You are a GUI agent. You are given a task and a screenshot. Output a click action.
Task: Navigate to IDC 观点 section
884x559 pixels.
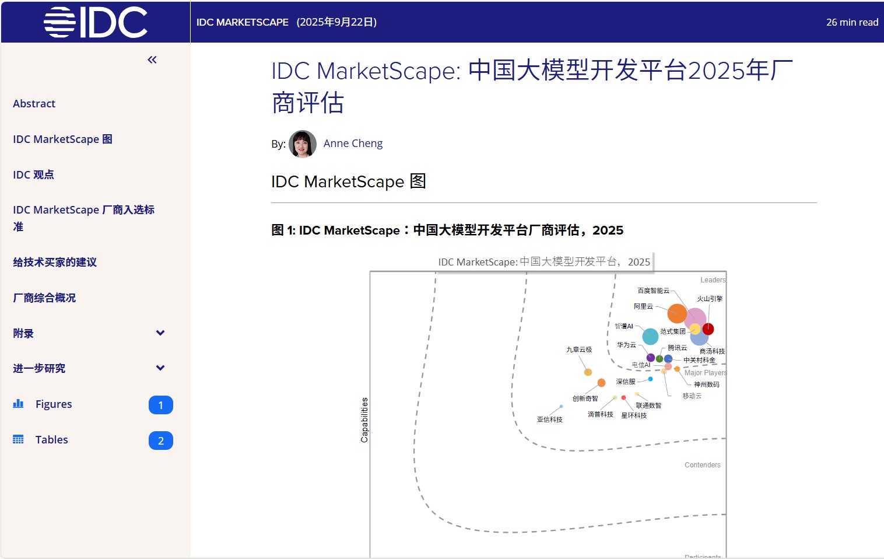pyautogui.click(x=33, y=174)
